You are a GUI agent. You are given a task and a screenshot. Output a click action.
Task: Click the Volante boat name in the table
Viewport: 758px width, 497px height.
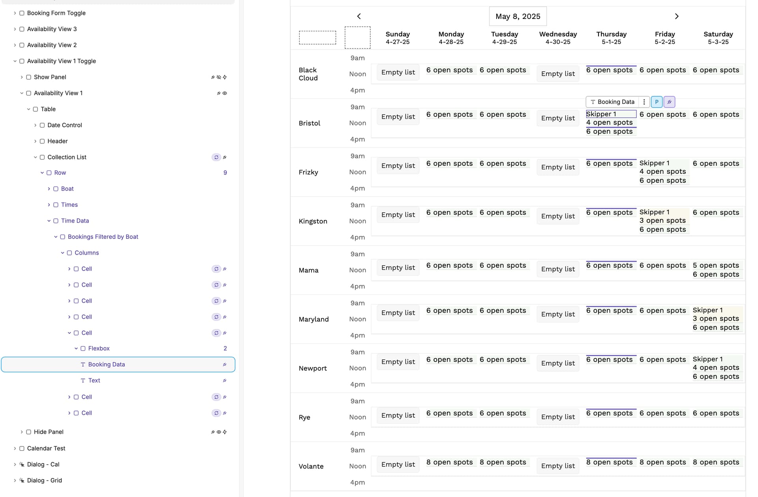pos(311,466)
